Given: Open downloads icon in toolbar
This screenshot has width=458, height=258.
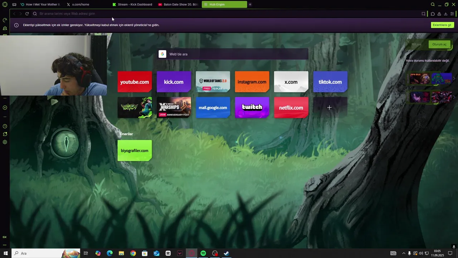Looking at the screenshot, I should click(445, 14).
